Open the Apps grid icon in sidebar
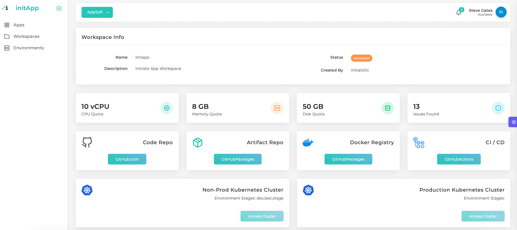The width and height of the screenshot is (517, 230). point(7,25)
